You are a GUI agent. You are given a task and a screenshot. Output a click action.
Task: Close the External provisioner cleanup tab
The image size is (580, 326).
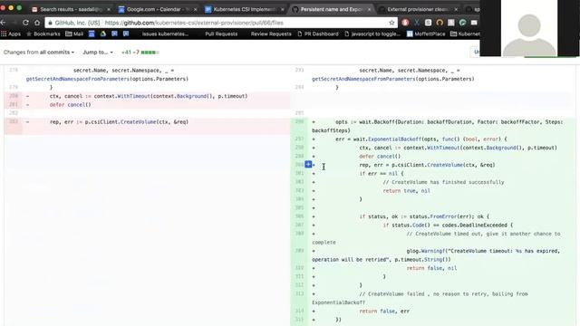point(456,9)
